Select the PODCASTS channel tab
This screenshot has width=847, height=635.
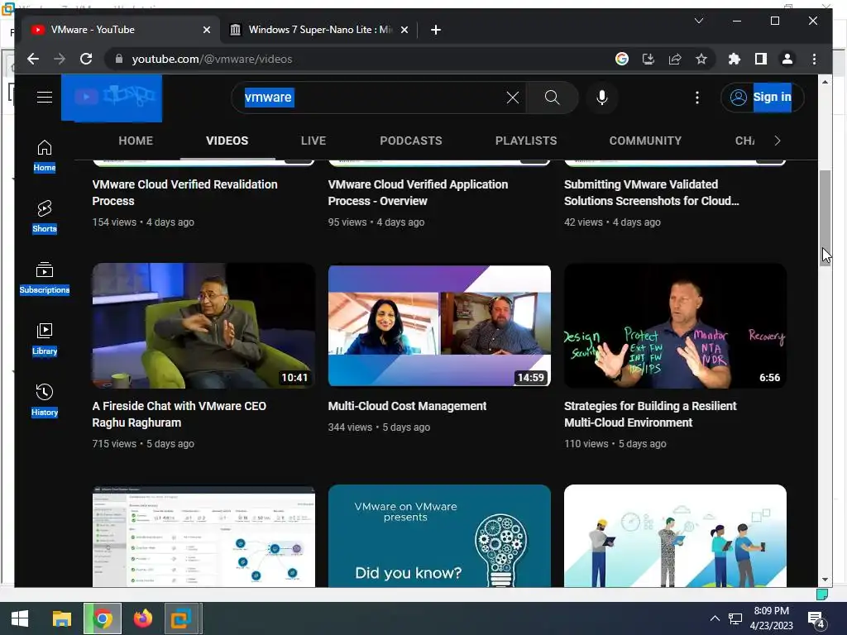click(x=410, y=141)
